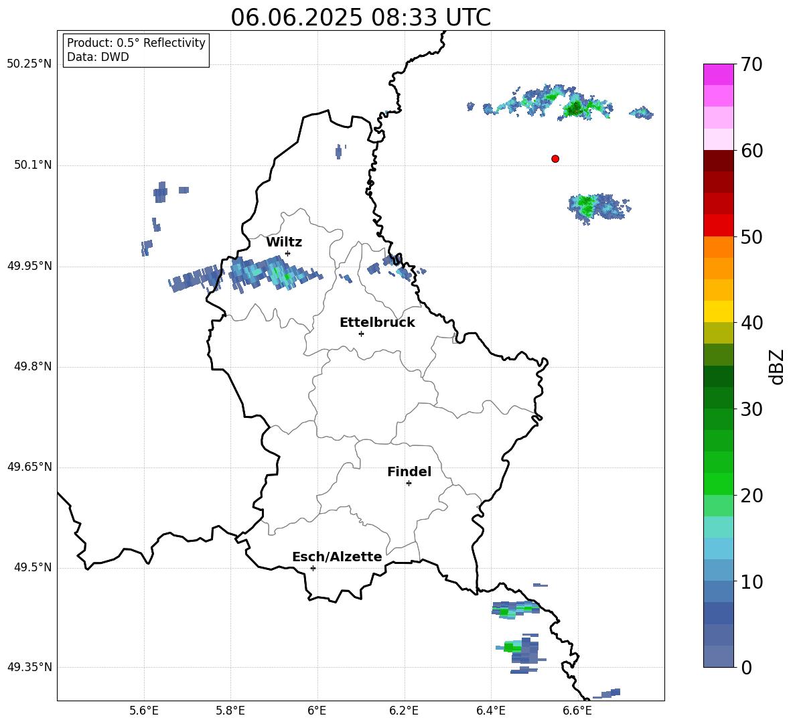Image resolution: width=793 pixels, height=724 pixels.
Task: Click the 50.1°N latitude label
Action: (x=33, y=165)
